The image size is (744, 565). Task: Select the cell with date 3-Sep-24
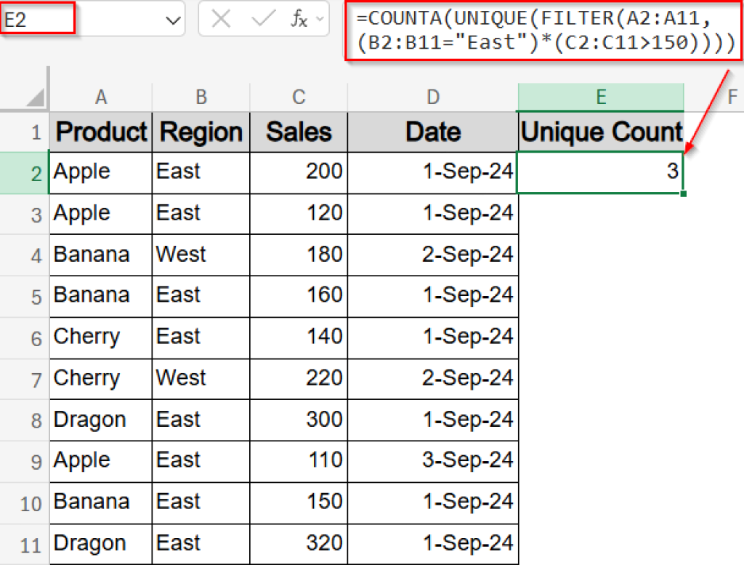(433, 460)
